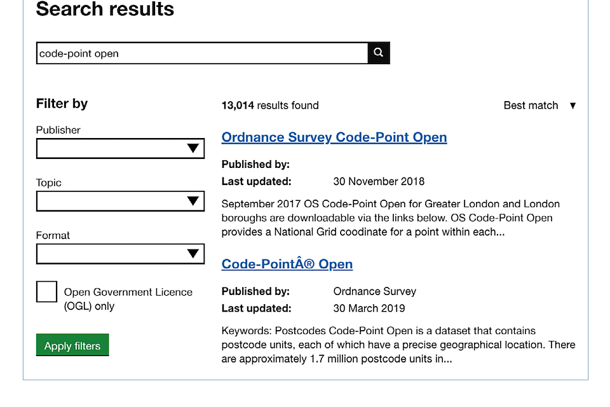Click the Format label above its dropdown
Image resolution: width=610 pixels, height=407 pixels.
point(53,235)
